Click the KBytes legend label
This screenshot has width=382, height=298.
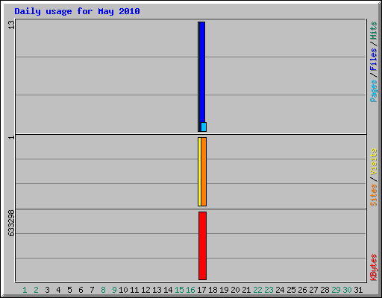374,267
